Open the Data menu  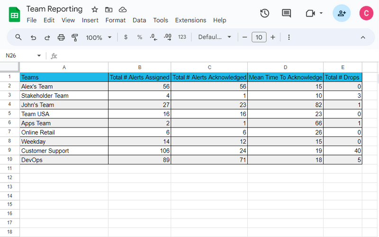tap(139, 20)
